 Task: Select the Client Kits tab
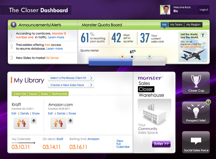click(20, 94)
